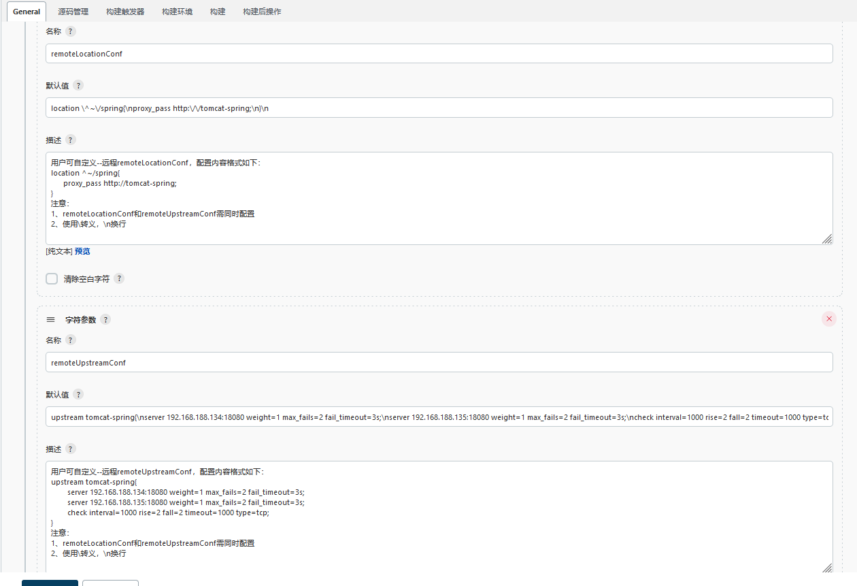This screenshot has height=586, width=857.
Task: Open help for 描述 of remoteLocationConf parameter
Action: [x=71, y=140]
